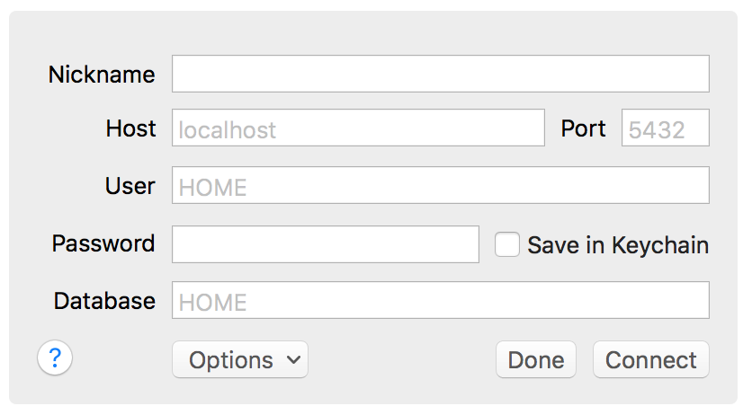Click the Password label

[103, 243]
